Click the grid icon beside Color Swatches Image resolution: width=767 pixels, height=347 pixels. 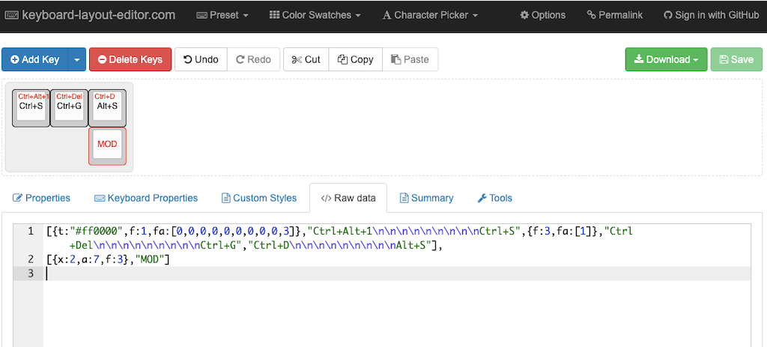(x=274, y=15)
